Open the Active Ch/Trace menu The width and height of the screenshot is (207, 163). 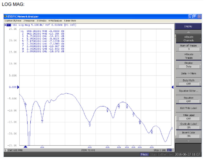click(x=13, y=21)
